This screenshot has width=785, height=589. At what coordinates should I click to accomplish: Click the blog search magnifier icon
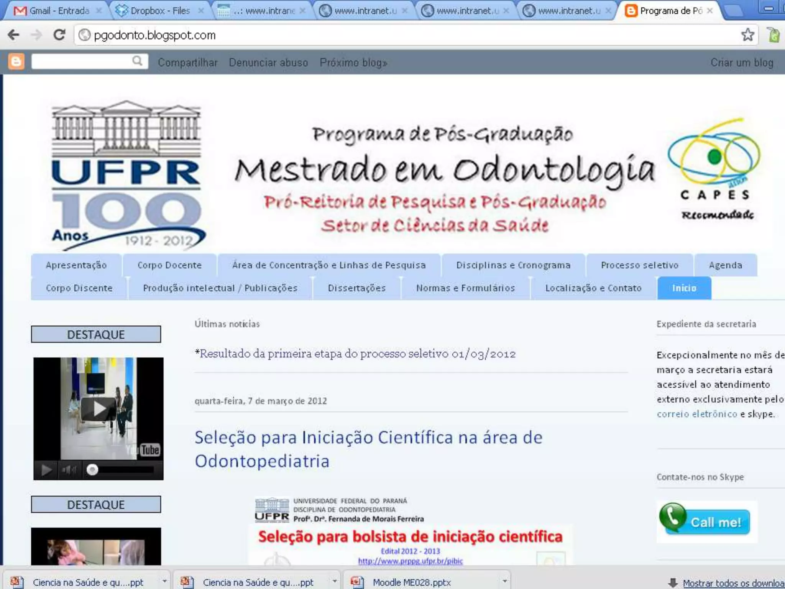pyautogui.click(x=137, y=61)
